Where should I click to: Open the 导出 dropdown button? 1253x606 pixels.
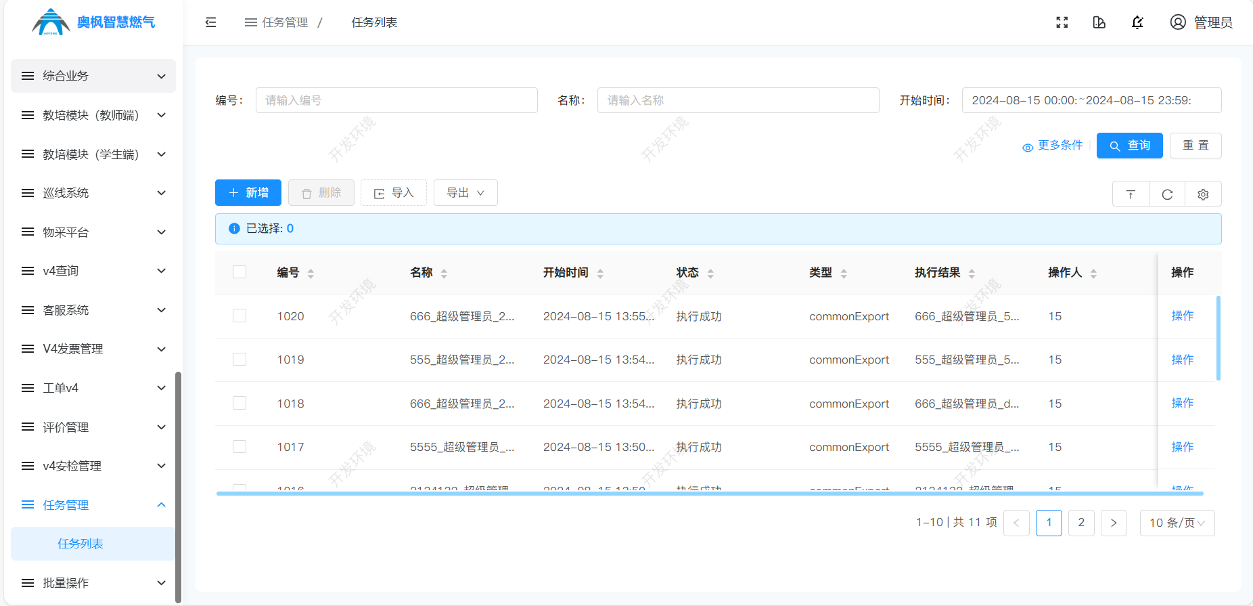tap(465, 193)
